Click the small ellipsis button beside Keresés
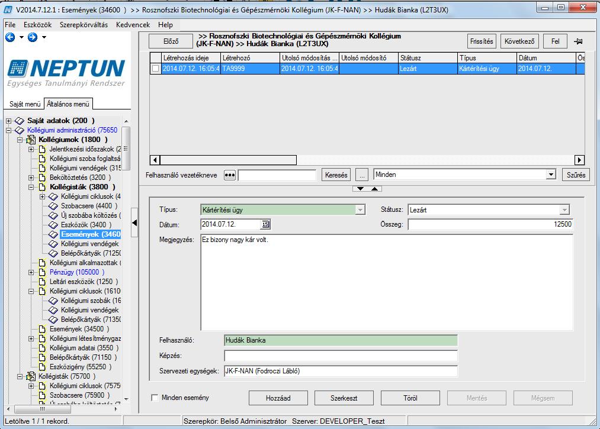The image size is (600, 429). tap(362, 175)
